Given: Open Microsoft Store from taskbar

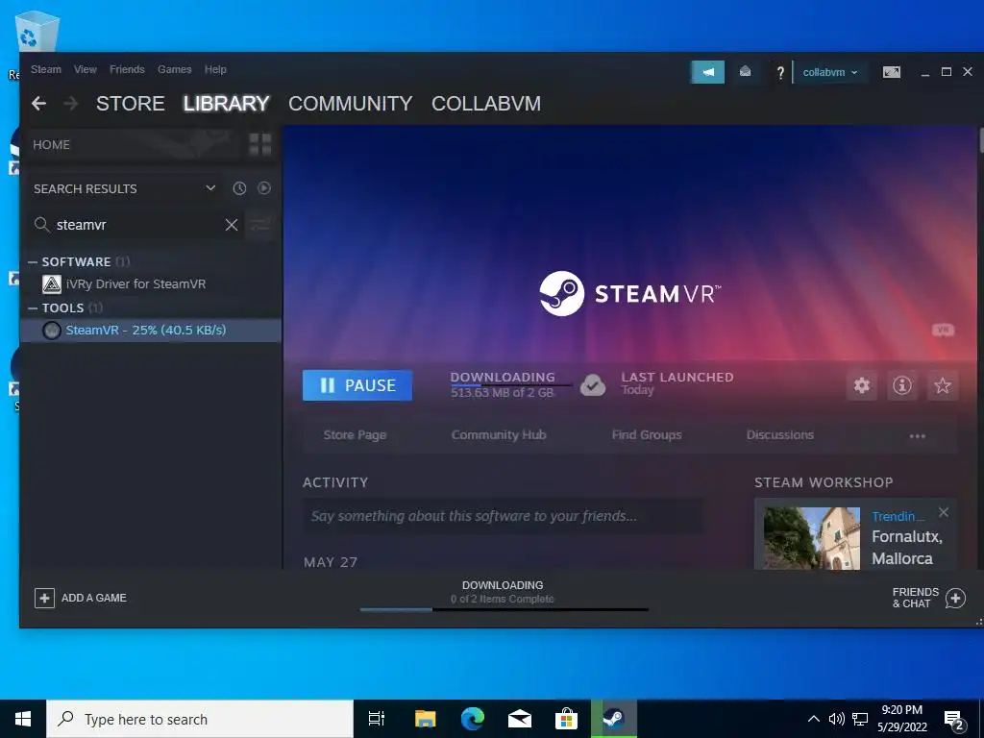Looking at the screenshot, I should (x=566, y=719).
